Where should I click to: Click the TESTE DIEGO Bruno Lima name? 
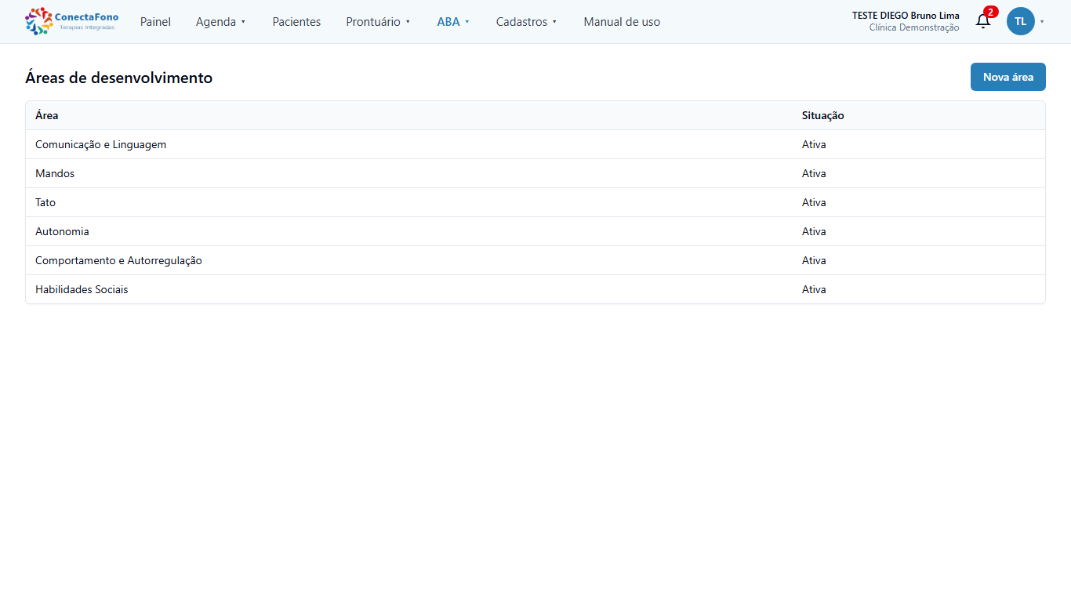click(906, 16)
